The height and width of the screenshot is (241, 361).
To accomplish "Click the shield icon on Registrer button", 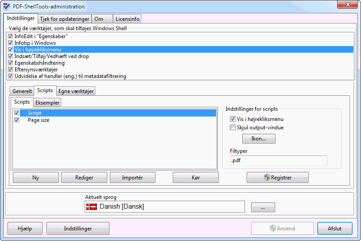I will pyautogui.click(x=267, y=178).
